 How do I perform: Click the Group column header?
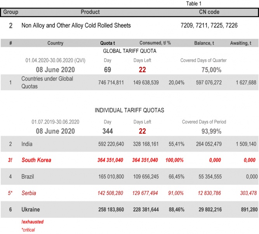tap(11, 12)
